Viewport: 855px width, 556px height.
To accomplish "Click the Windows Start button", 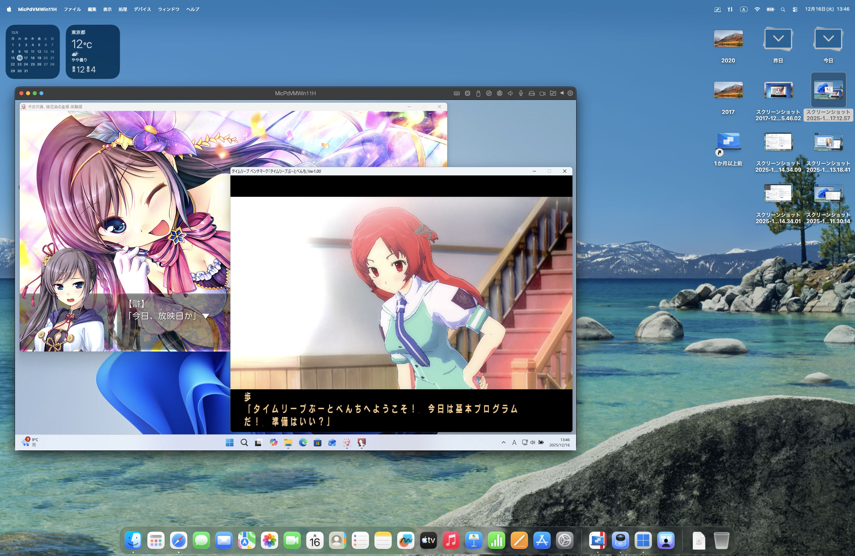I will point(229,442).
